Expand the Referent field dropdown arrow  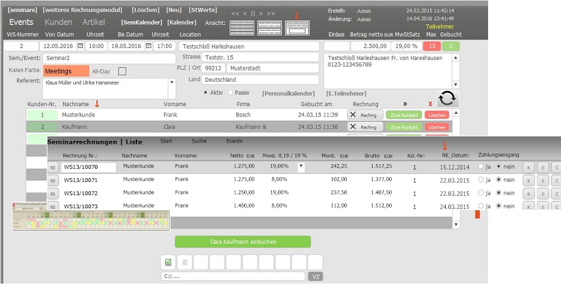pyautogui.click(x=172, y=82)
